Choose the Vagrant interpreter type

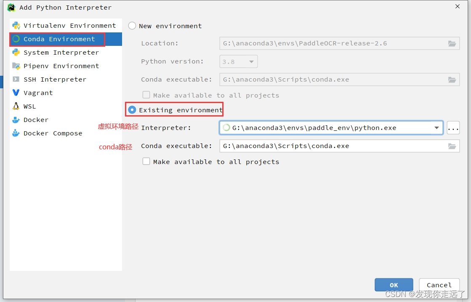point(15,93)
